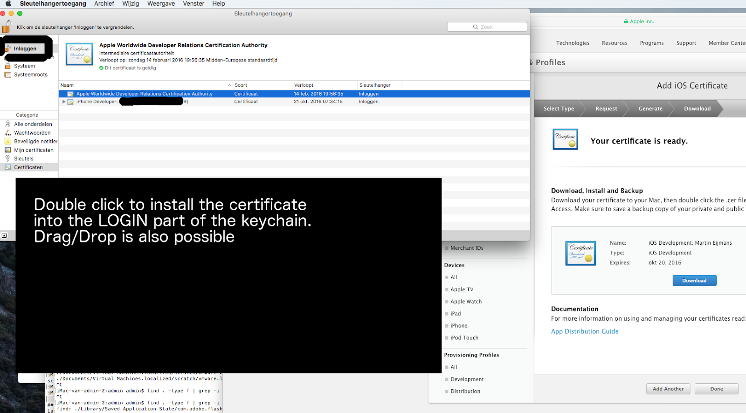Screen dimensions: 746x413
Task: Select the Systeem keychain
Action: pos(24,66)
